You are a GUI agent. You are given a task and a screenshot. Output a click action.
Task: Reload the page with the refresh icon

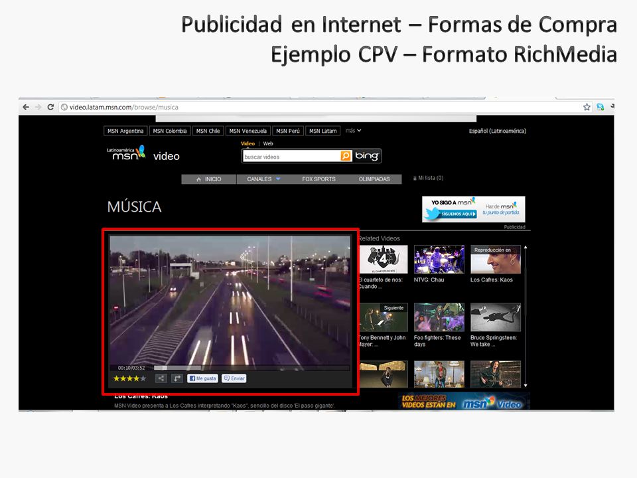tap(50, 107)
